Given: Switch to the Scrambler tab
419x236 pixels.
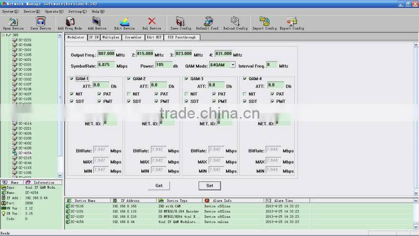Looking at the screenshot, I should tap(133, 37).
